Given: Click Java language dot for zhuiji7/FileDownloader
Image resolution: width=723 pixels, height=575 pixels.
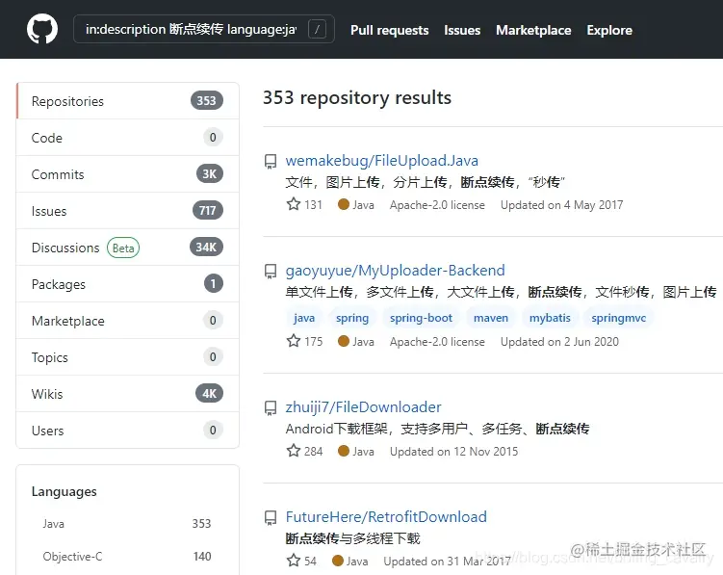Looking at the screenshot, I should click(343, 451).
